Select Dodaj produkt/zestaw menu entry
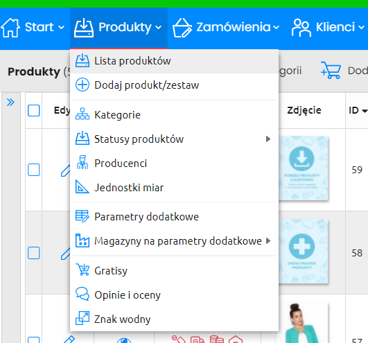368x343 pixels. point(174,85)
